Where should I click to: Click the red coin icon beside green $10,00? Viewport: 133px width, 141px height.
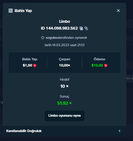[106, 65]
